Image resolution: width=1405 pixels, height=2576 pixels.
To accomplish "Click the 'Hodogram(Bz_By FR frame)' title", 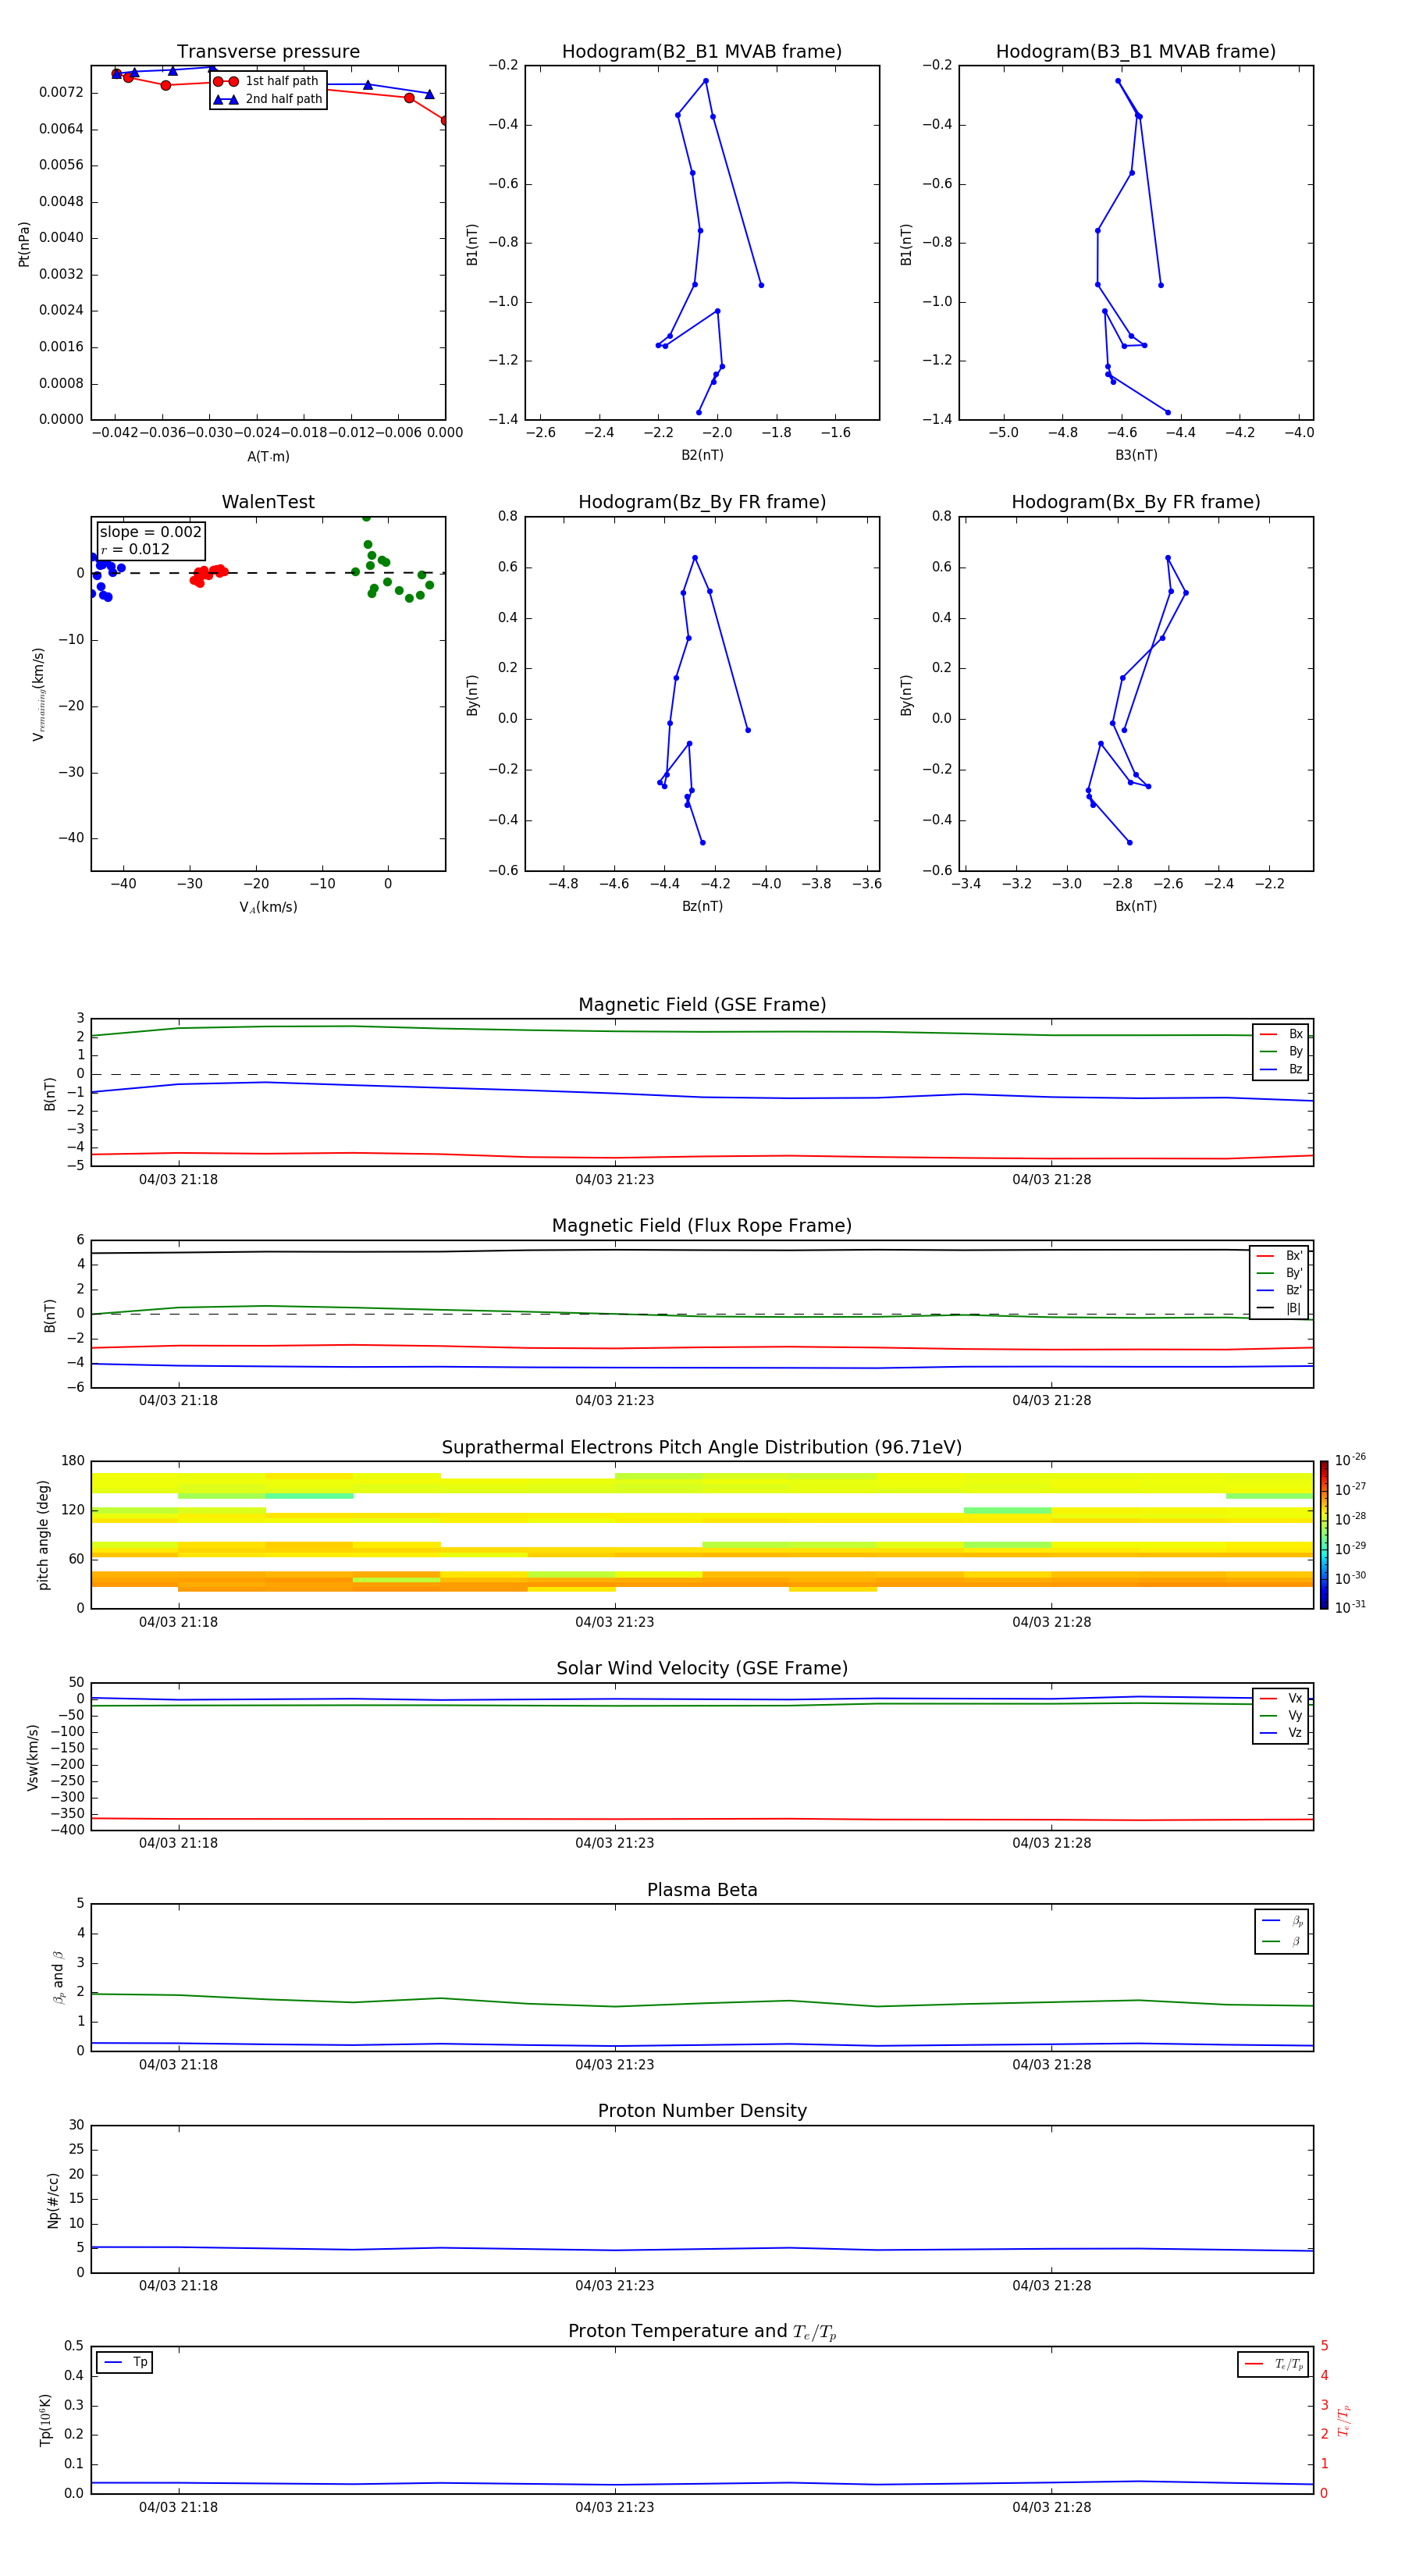I will pos(702,502).
